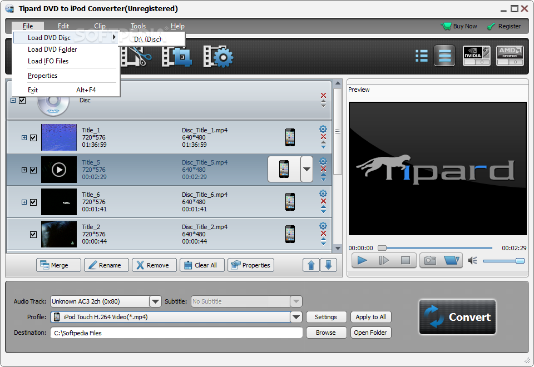Open the Subtitle dropdown
534x367 pixels.
[296, 301]
